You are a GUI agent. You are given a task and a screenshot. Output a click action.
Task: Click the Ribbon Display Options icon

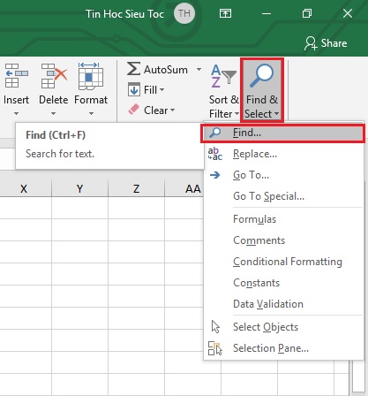(225, 13)
